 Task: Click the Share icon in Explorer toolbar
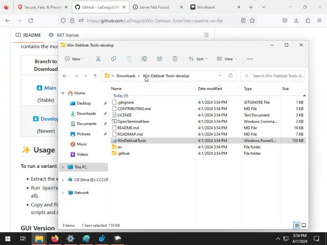(x=160, y=59)
